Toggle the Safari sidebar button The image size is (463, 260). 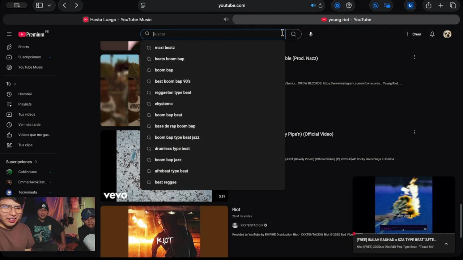pos(39,5)
